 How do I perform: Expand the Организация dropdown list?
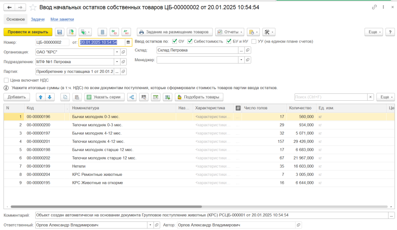point(117,52)
